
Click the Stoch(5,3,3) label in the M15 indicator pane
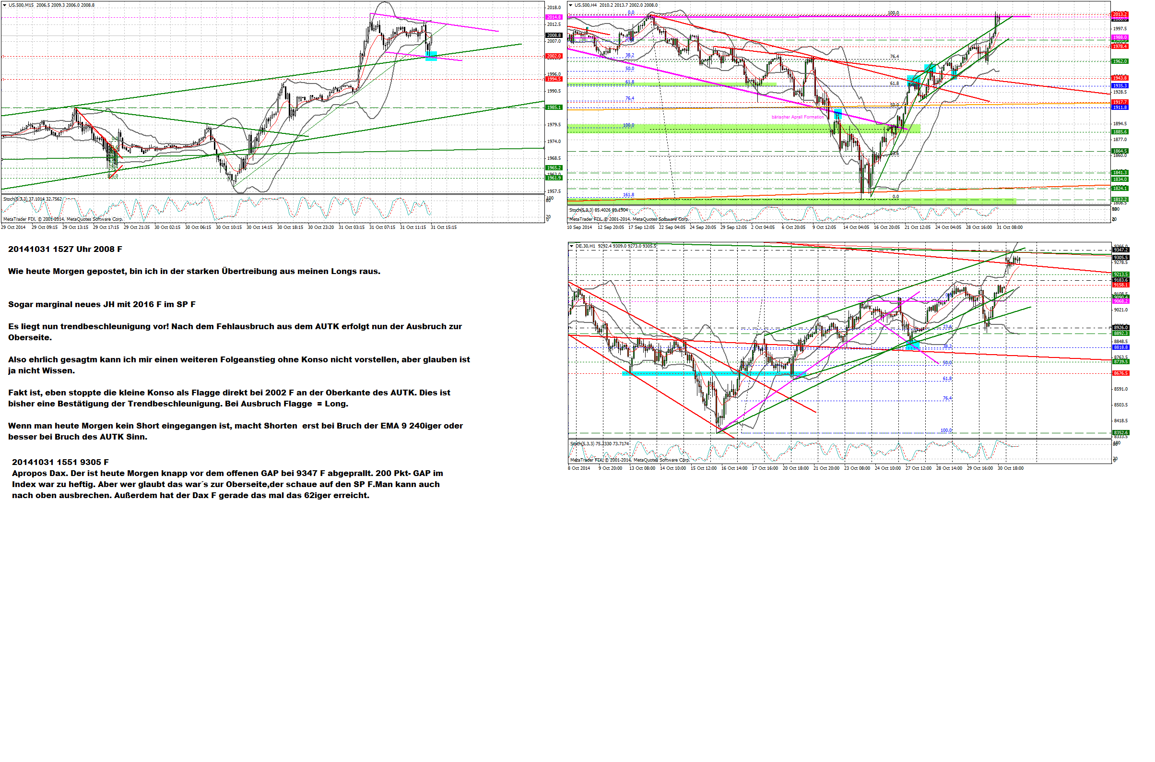[15, 199]
